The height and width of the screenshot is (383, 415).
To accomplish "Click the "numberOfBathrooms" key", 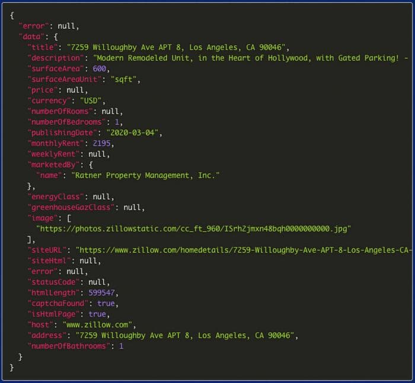I will pos(69,346).
